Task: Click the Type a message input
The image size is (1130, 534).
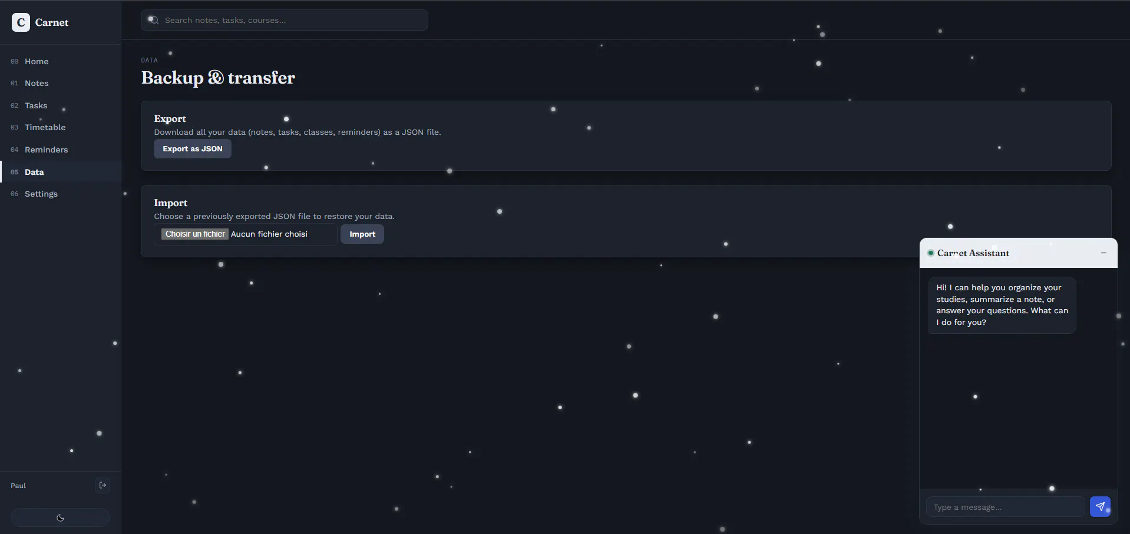Action: pyautogui.click(x=1006, y=507)
